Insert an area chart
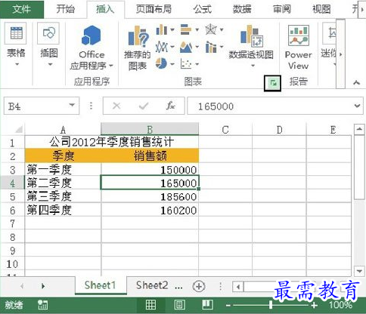The height and width of the screenshot is (314, 366). point(186,47)
